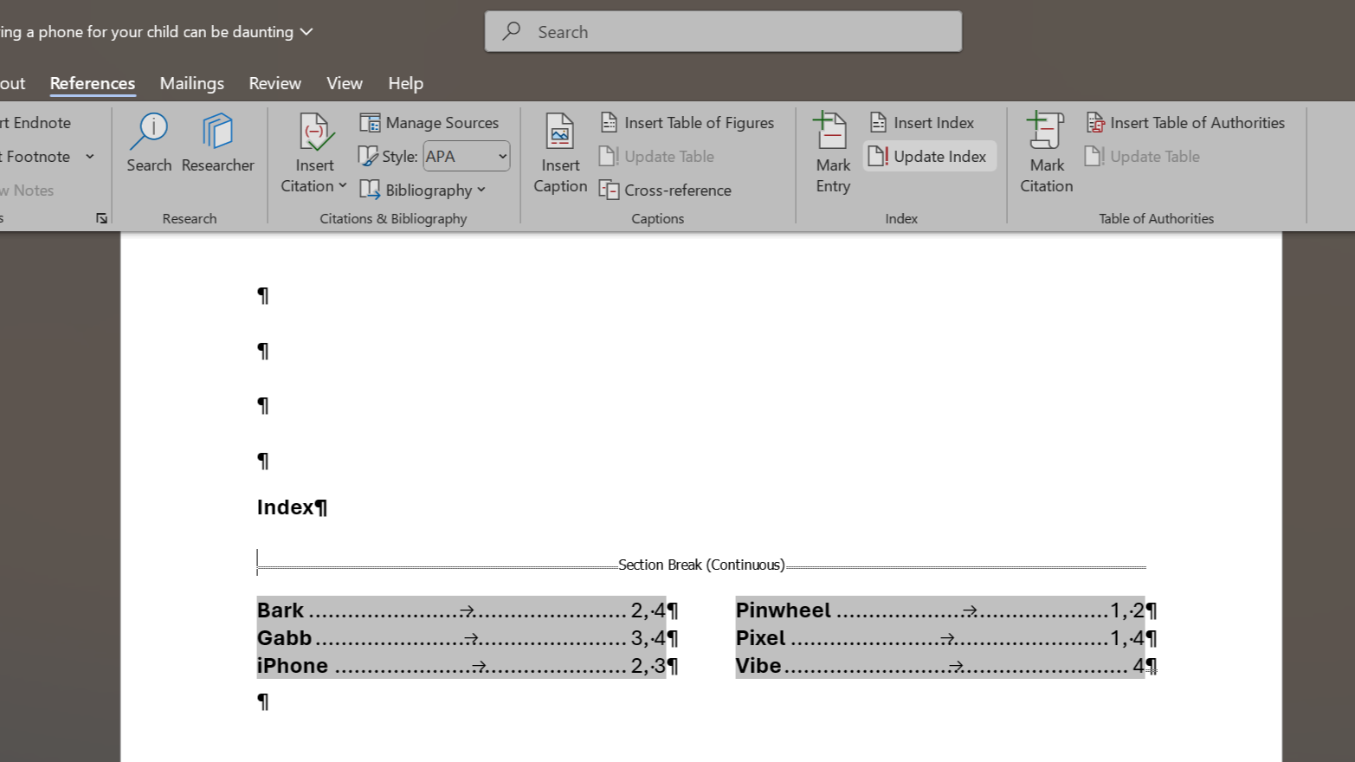The height and width of the screenshot is (762, 1355).
Task: Switch to the Mailings tab
Action: coord(191,83)
